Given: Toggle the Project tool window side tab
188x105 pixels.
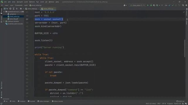Looking at the screenshot, I should (1, 11).
